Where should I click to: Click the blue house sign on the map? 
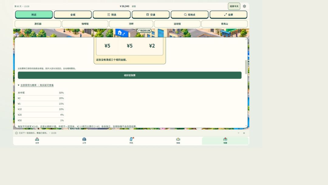click(x=122, y=33)
